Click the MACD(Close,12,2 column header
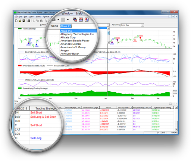Image resolution: width=191 pixels, height=161 pixels. point(125,108)
